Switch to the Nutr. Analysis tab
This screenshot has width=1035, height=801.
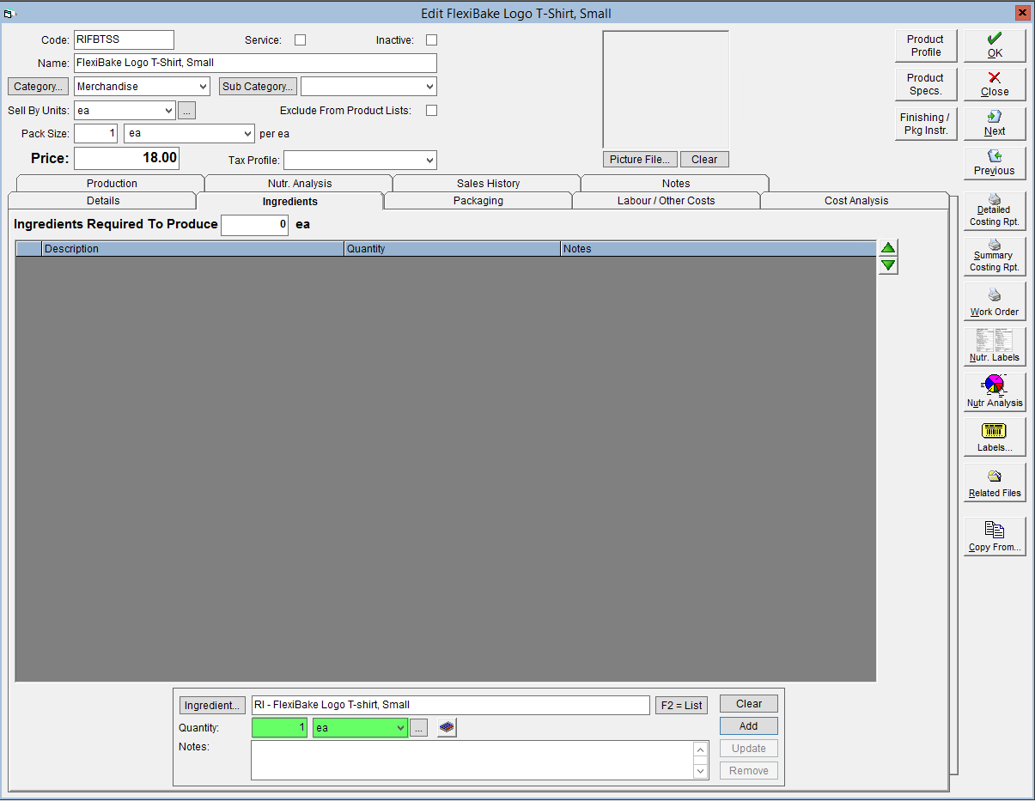click(299, 184)
